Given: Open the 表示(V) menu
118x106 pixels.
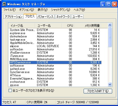Looking at the screenshot, I should click(42, 10).
